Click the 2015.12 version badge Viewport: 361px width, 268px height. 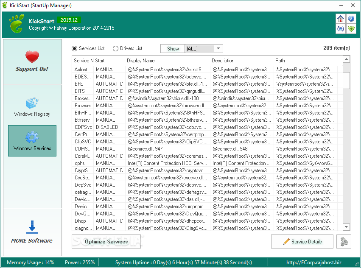(x=69, y=20)
